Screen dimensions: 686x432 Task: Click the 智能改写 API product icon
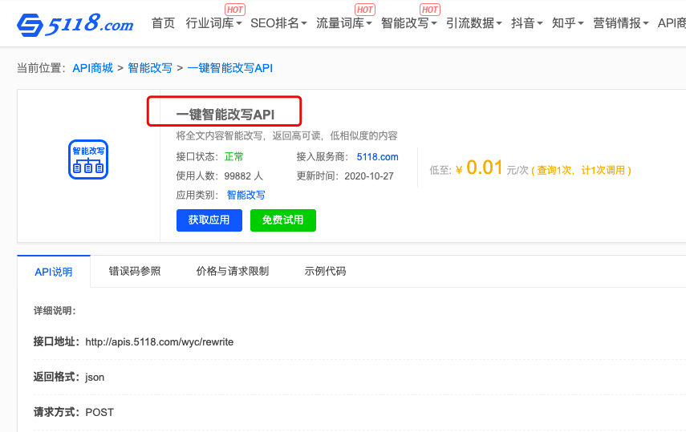[88, 159]
